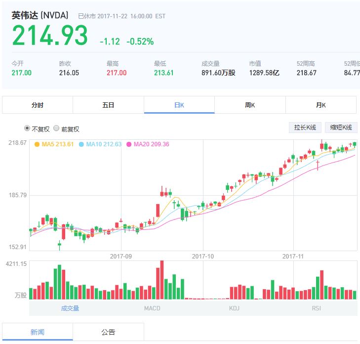Click the 拉长K线 button
The height and width of the screenshot is (344, 360).
[305, 128]
